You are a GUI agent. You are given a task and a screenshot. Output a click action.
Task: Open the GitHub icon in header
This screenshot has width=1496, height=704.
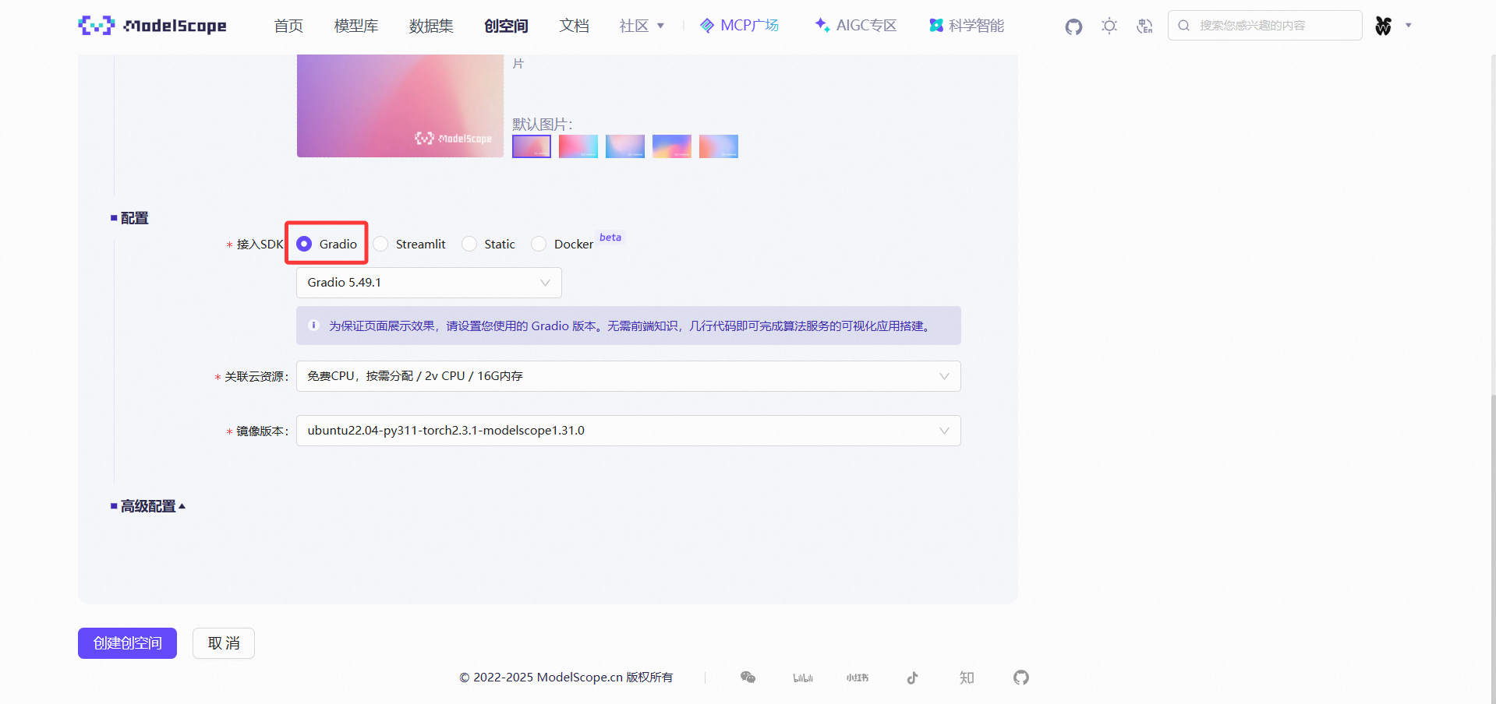pos(1073,26)
